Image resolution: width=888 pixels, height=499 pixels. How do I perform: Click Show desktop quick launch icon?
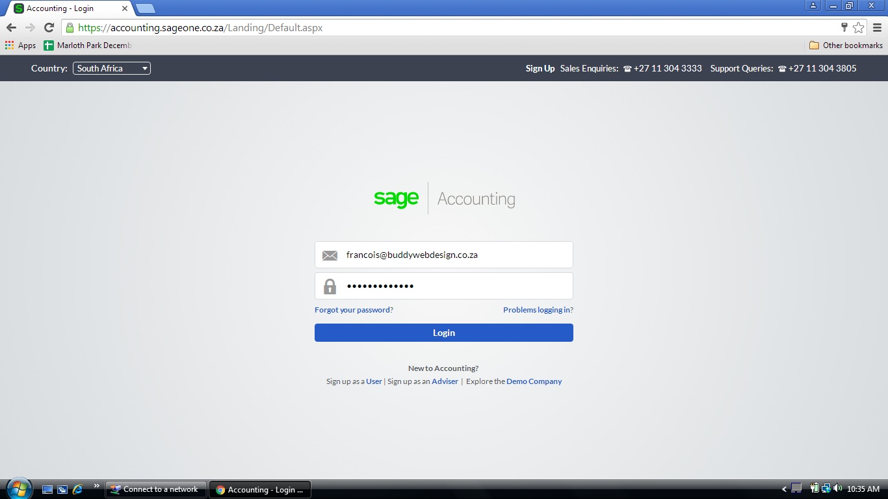(x=47, y=489)
